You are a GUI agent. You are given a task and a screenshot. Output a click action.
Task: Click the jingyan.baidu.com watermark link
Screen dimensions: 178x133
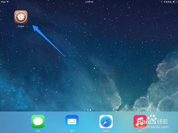point(152,127)
